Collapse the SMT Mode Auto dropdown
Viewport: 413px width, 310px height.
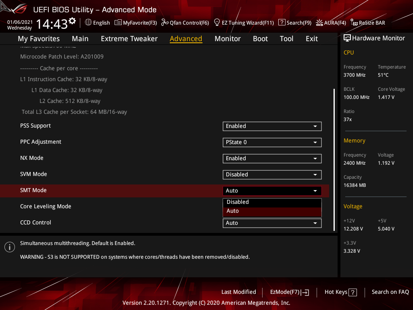point(272,191)
